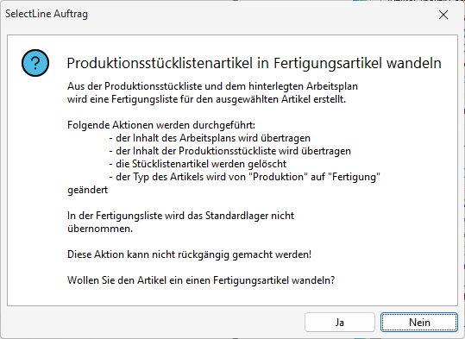The height and width of the screenshot is (339, 465).
Task: Click the blue question mark icon
Action: (35, 63)
